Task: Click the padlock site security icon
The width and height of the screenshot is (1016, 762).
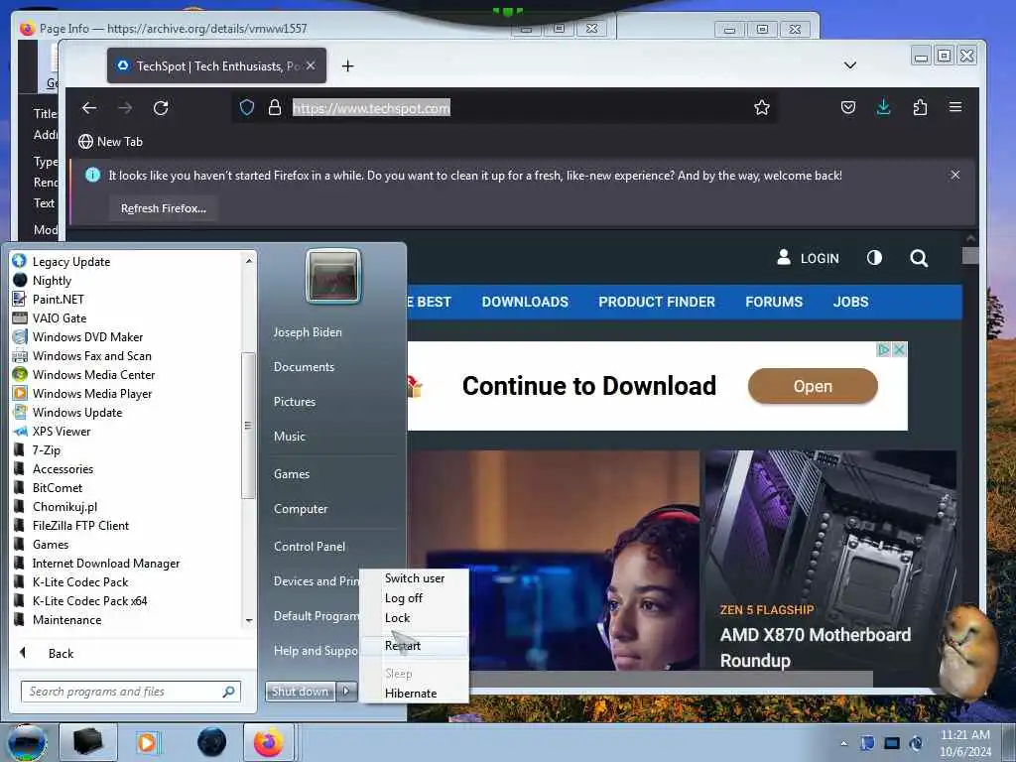Action: pyautogui.click(x=275, y=107)
